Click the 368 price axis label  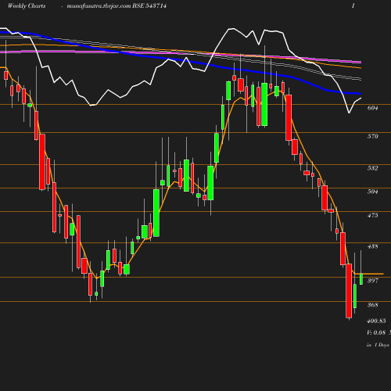[x=372, y=305]
